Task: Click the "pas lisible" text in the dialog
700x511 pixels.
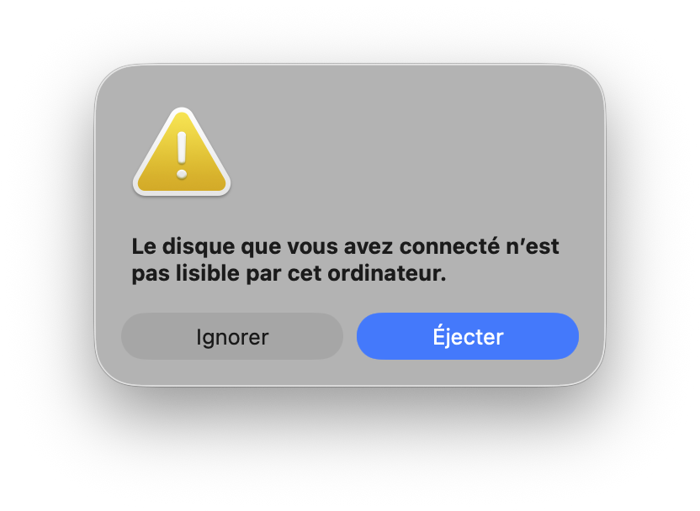Action: click(186, 273)
